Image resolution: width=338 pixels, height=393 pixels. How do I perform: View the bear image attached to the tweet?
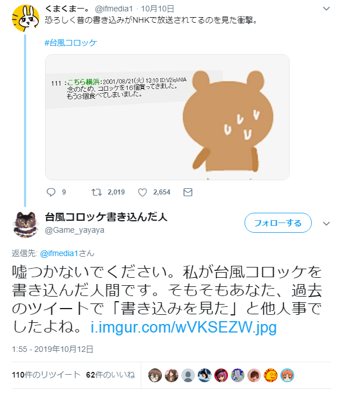[167, 117]
